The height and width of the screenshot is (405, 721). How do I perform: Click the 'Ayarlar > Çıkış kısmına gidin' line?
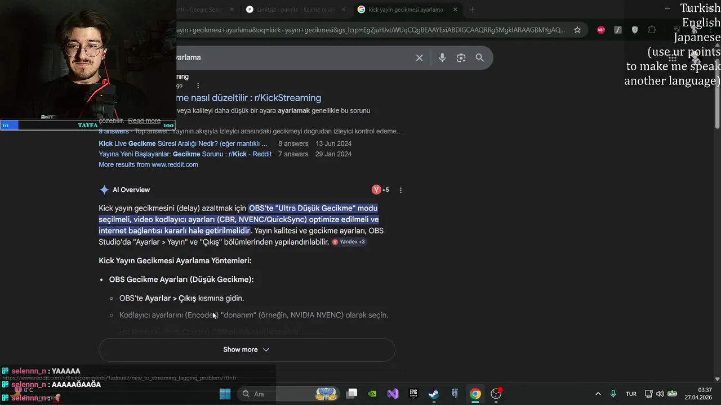click(x=181, y=298)
